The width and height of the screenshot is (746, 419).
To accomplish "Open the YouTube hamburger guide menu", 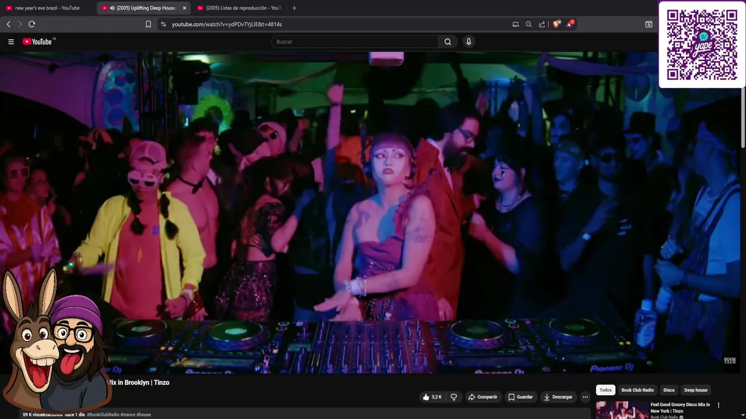I will (x=10, y=41).
